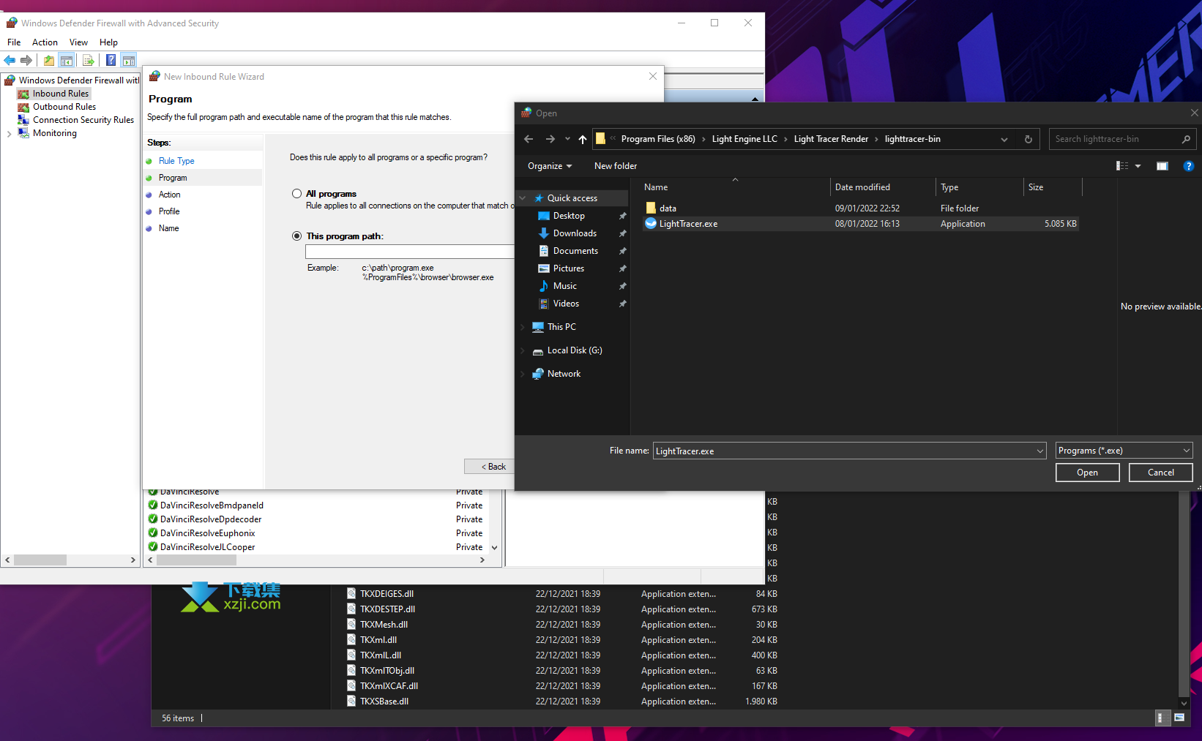This screenshot has height=741, width=1202.
Task: Select the LightTracer.exe application file
Action: point(860,224)
